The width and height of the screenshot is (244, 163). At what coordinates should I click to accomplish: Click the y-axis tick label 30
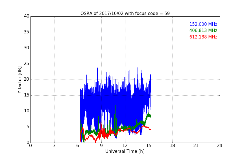click(27, 48)
